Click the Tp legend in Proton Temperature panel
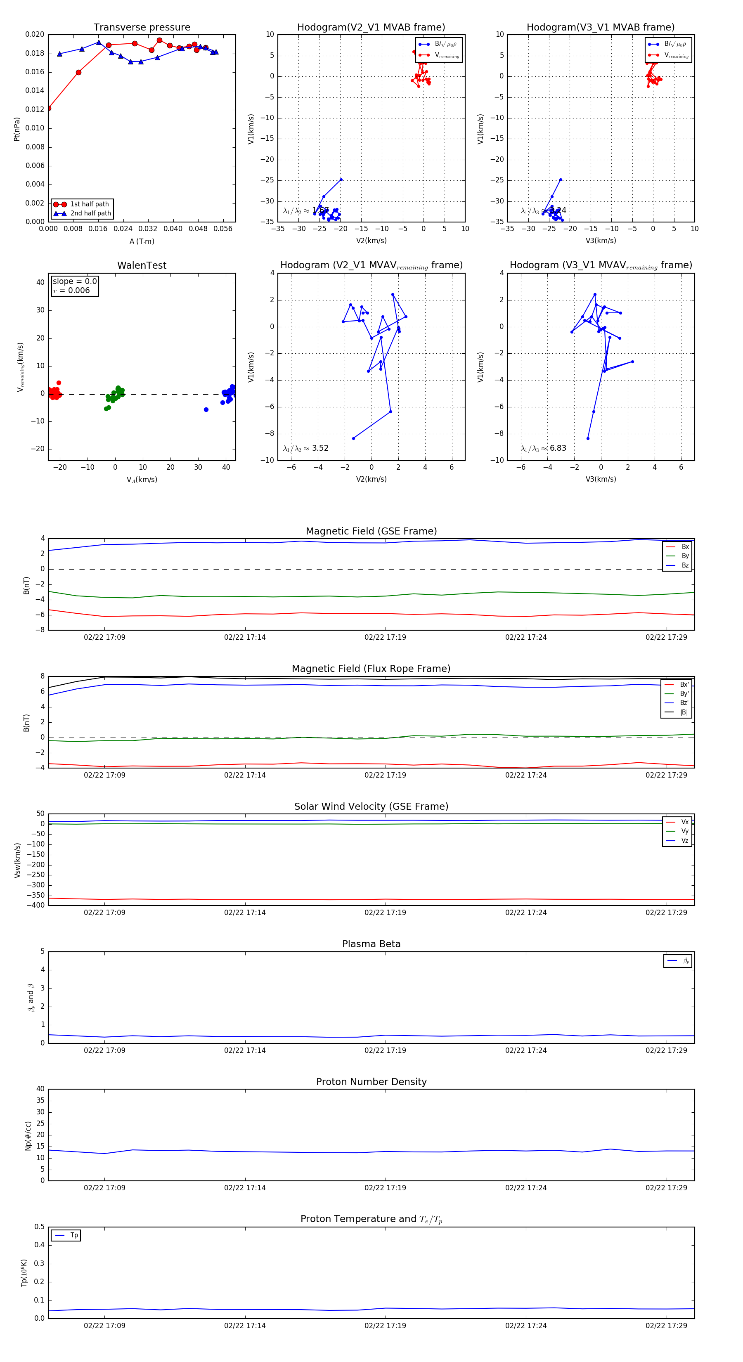The image size is (743, 1362). tap(66, 1236)
